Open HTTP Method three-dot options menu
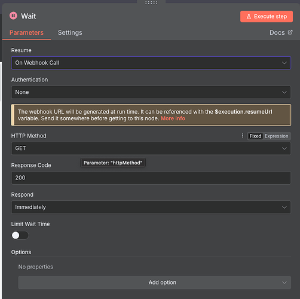300x299 pixels. pyautogui.click(x=243, y=136)
